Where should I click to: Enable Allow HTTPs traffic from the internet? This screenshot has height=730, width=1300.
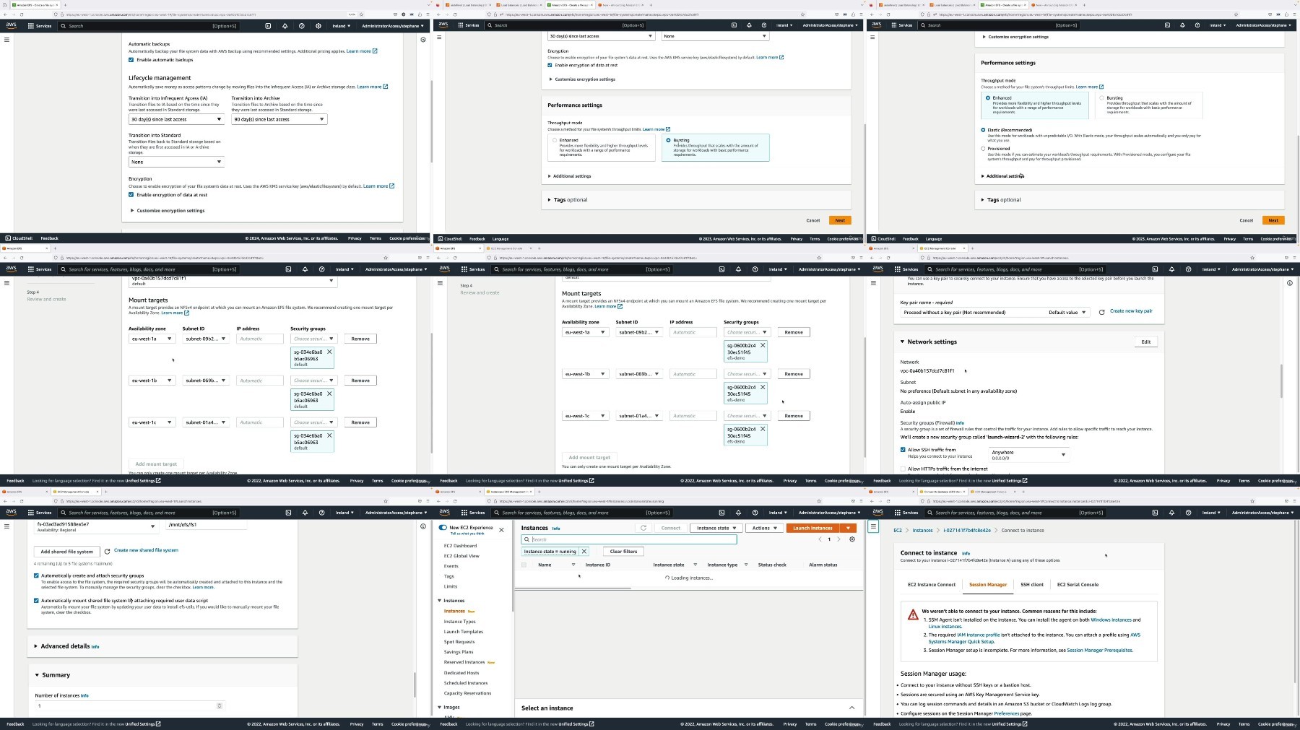click(x=903, y=469)
